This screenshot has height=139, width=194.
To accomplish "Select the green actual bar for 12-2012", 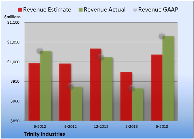I will [107, 89].
